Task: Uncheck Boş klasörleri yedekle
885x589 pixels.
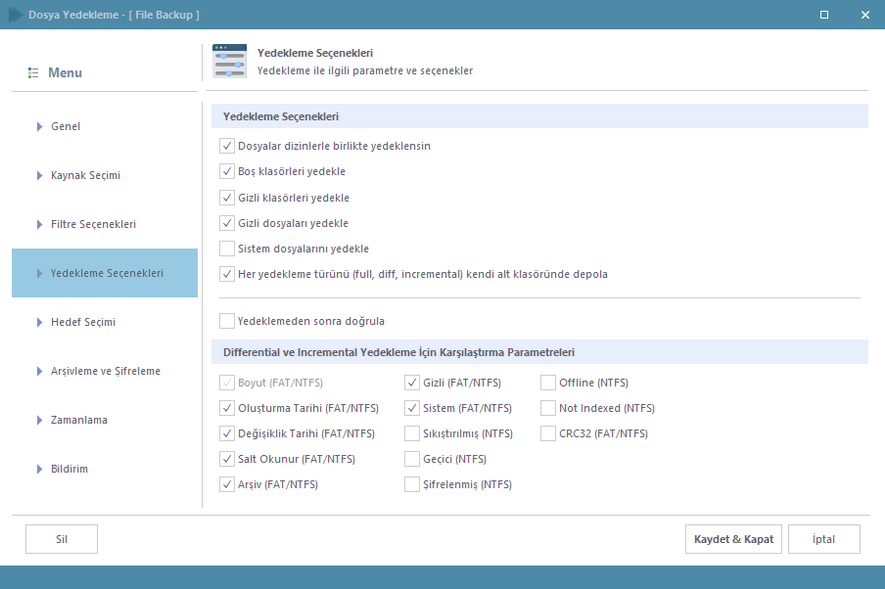Action: (x=227, y=171)
